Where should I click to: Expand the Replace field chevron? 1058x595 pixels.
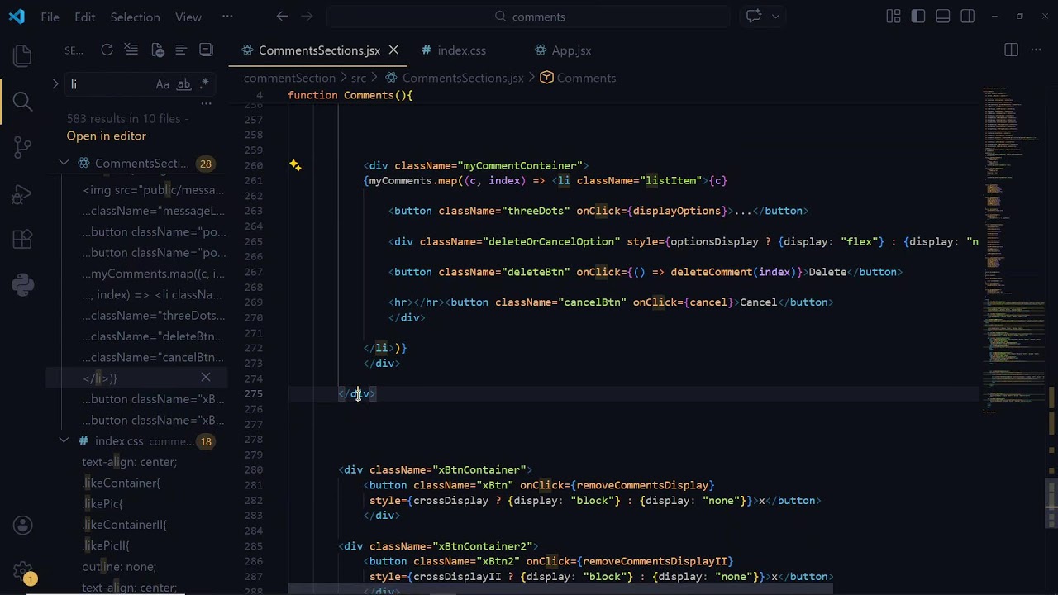55,84
